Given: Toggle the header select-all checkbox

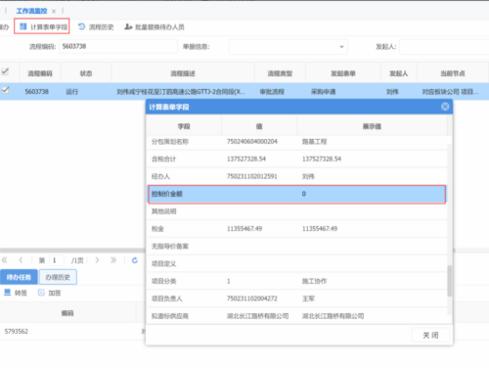Looking at the screenshot, I should (x=5, y=71).
